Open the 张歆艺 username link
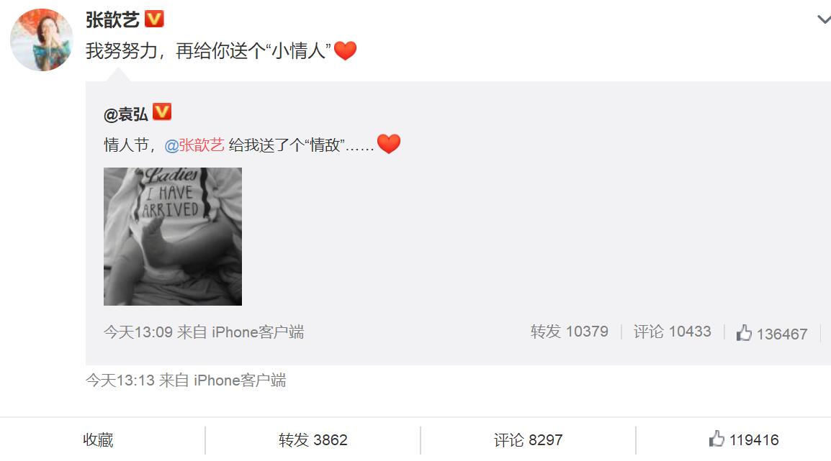The height and width of the screenshot is (461, 831). pyautogui.click(x=112, y=19)
